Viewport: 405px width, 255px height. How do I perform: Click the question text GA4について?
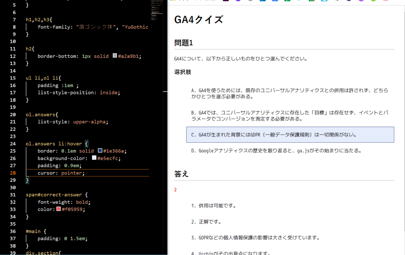pos(241,59)
